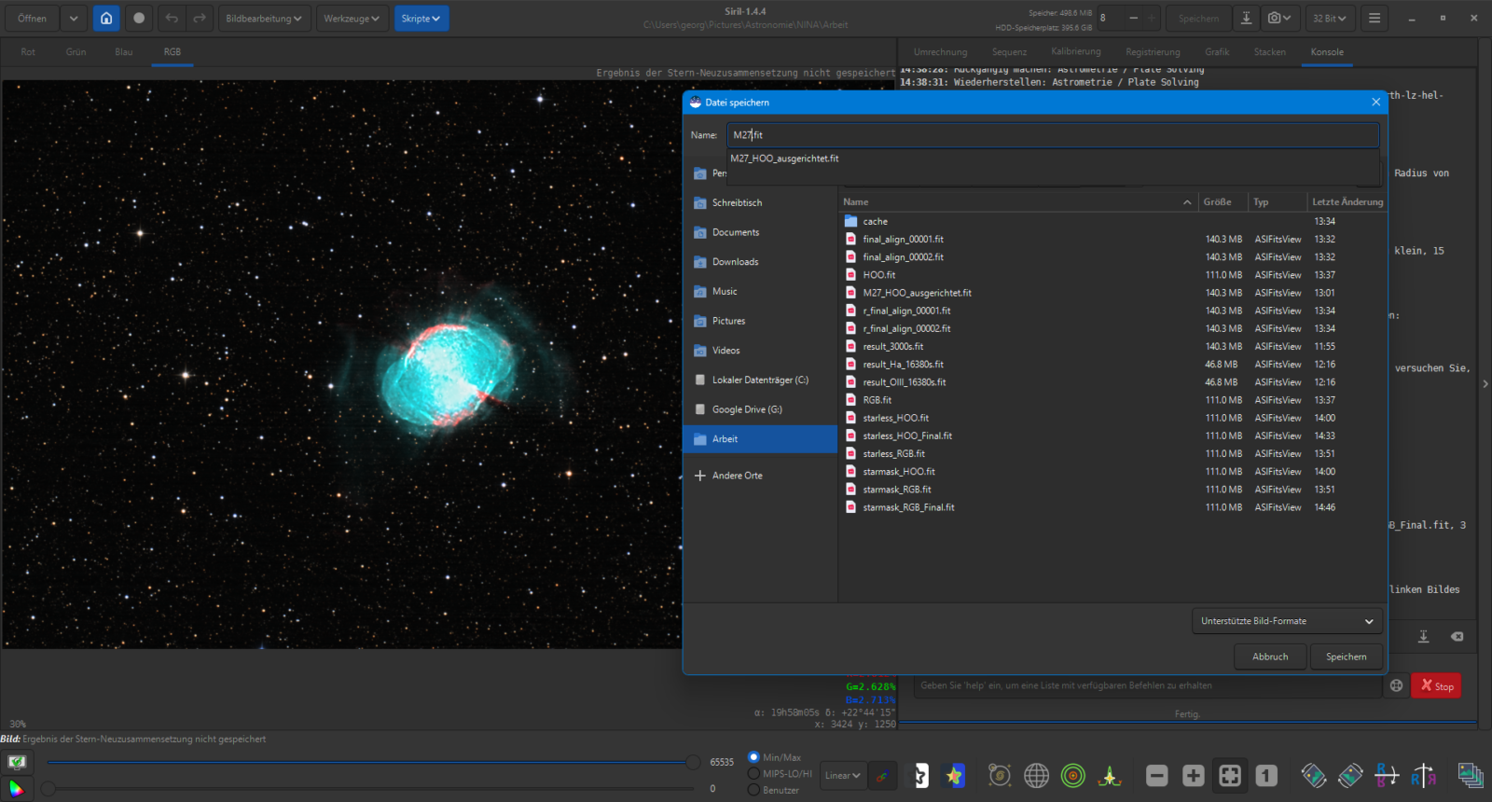Click the chain link channel-linking icon
The image size is (1492, 802).
pyautogui.click(x=882, y=776)
